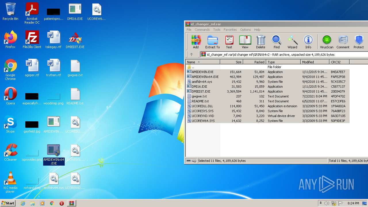Select Opera desktop shortcut
The image size is (368, 207).
point(10,96)
